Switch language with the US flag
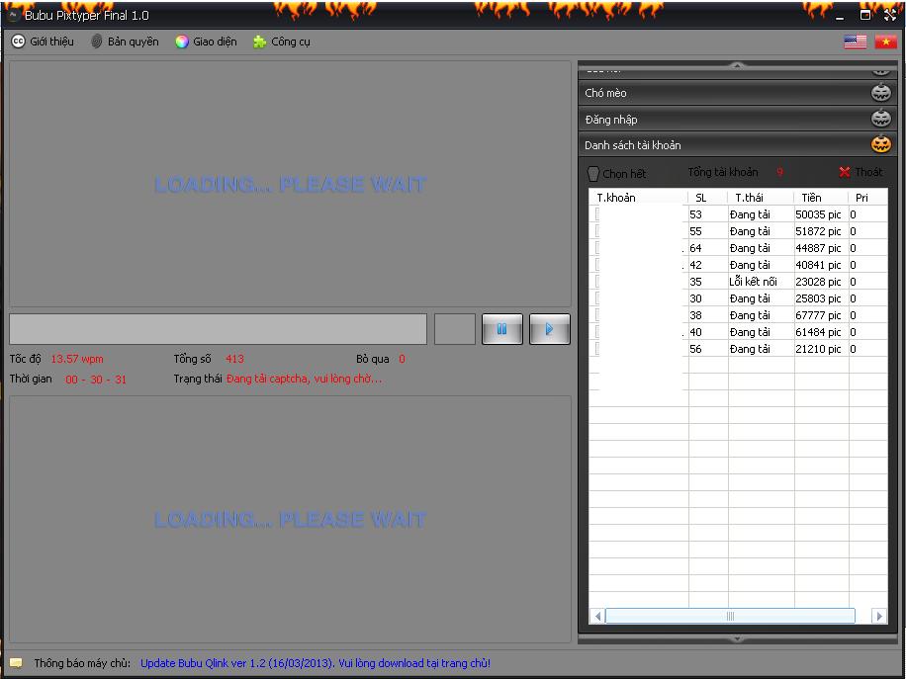The image size is (906, 679). coord(856,42)
